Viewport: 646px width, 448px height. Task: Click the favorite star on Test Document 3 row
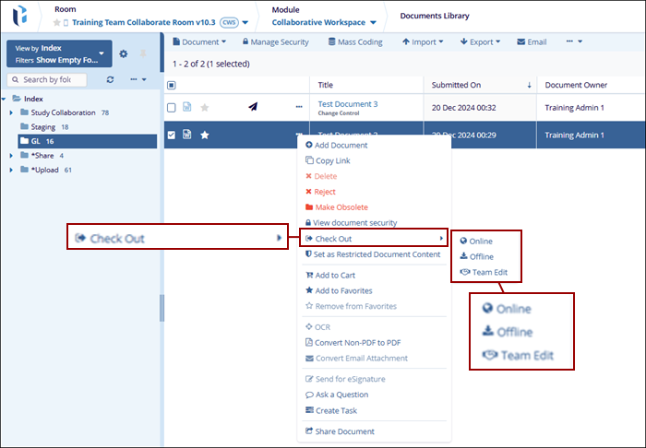point(205,108)
